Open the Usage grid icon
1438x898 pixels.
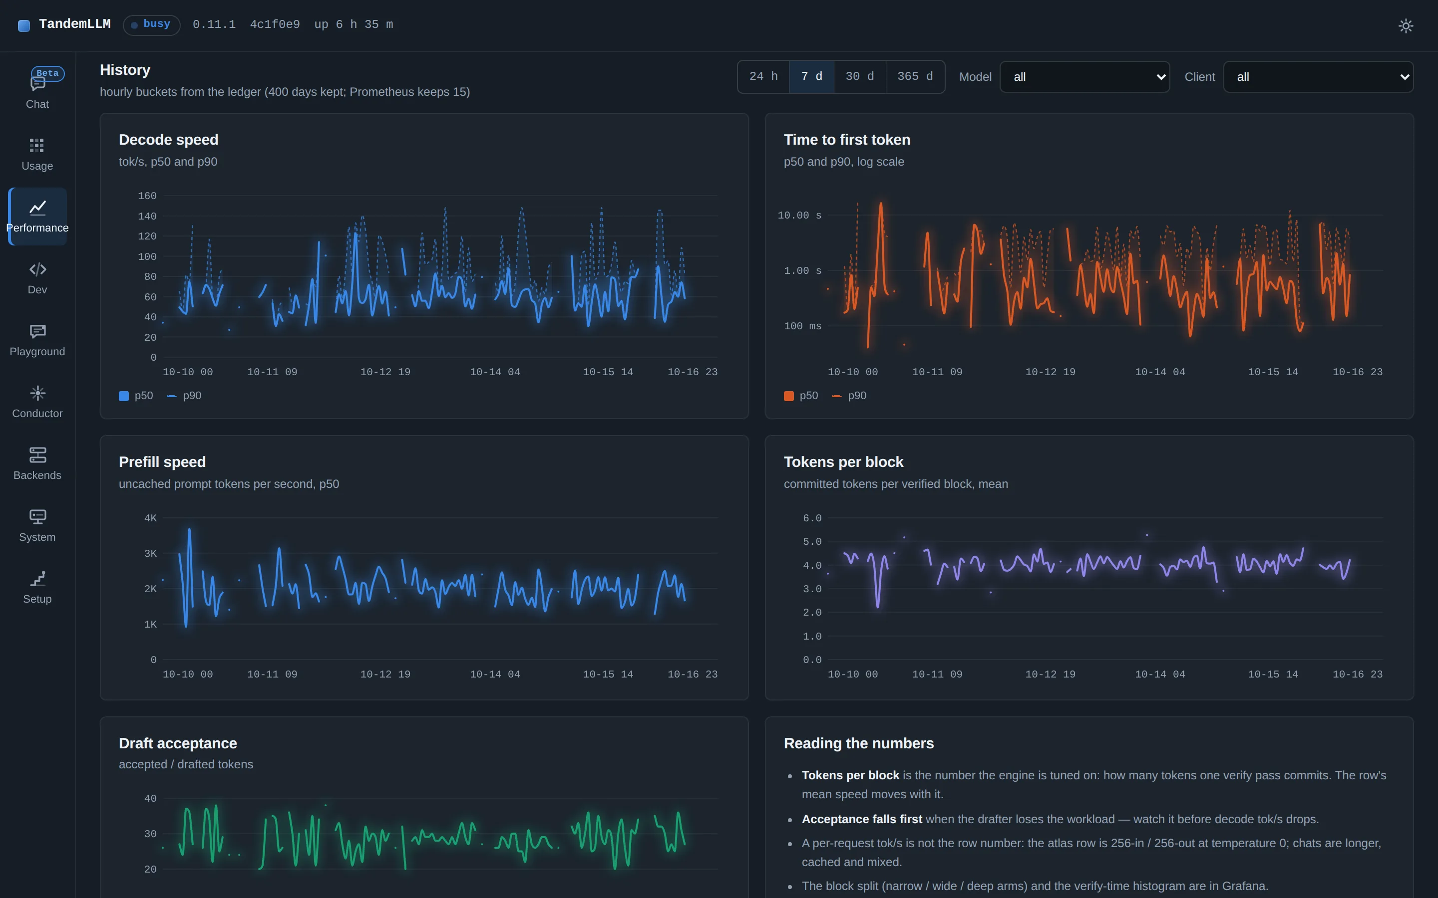(37, 146)
